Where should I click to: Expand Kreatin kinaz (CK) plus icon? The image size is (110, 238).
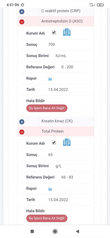click(22, 122)
